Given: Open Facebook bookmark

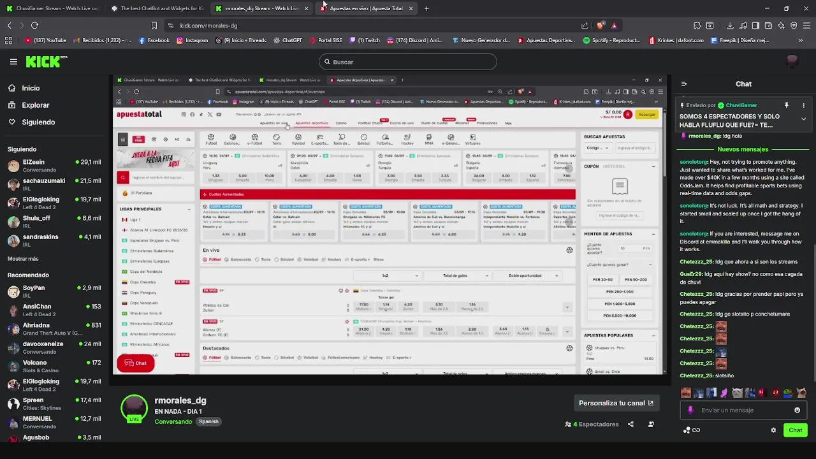Looking at the screenshot, I should [x=154, y=40].
